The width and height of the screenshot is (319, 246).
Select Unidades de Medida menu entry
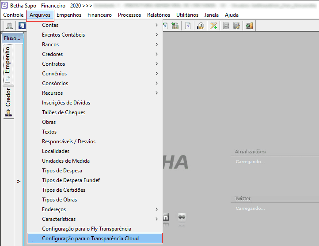(x=95, y=161)
